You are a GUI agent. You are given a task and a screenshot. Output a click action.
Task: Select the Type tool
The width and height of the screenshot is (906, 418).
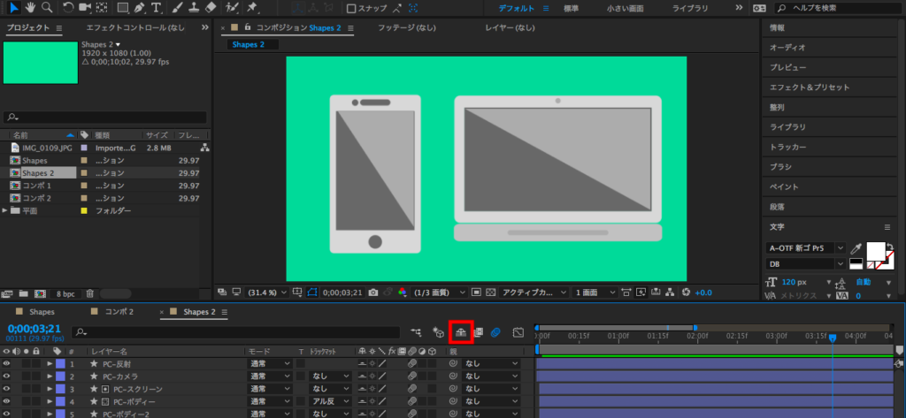(157, 8)
